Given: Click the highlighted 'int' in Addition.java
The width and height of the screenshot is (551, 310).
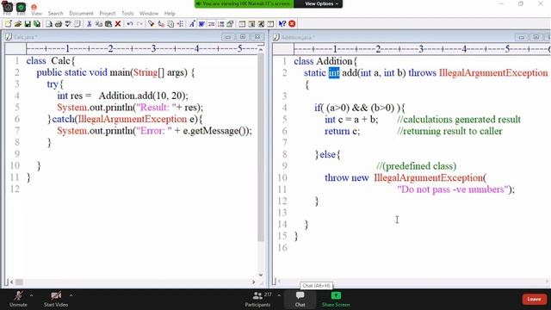Looking at the screenshot, I should (334, 72).
